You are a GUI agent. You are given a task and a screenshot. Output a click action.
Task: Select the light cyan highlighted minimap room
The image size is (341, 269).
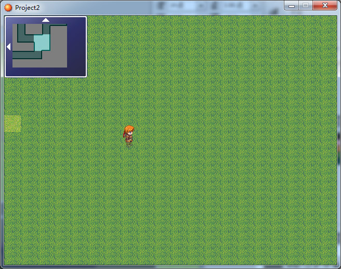click(x=42, y=43)
